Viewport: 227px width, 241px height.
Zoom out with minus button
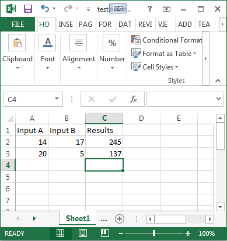click(x=121, y=233)
